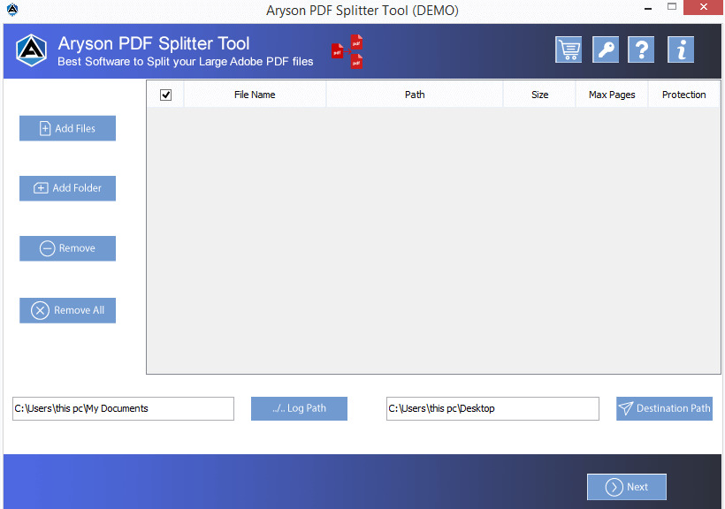Open help via question mark icon
This screenshot has height=509, width=725.
pyautogui.click(x=641, y=49)
